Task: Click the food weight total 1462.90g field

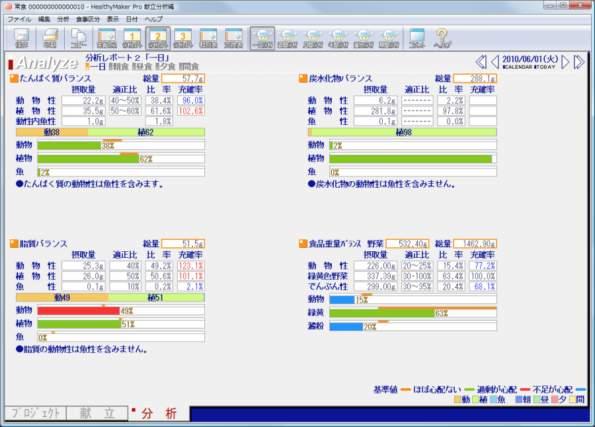Action: coord(475,244)
